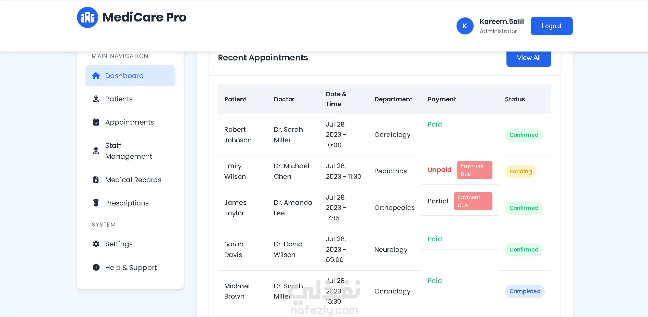Select Robert Johnson's Confirmed status badge

[x=524, y=135]
